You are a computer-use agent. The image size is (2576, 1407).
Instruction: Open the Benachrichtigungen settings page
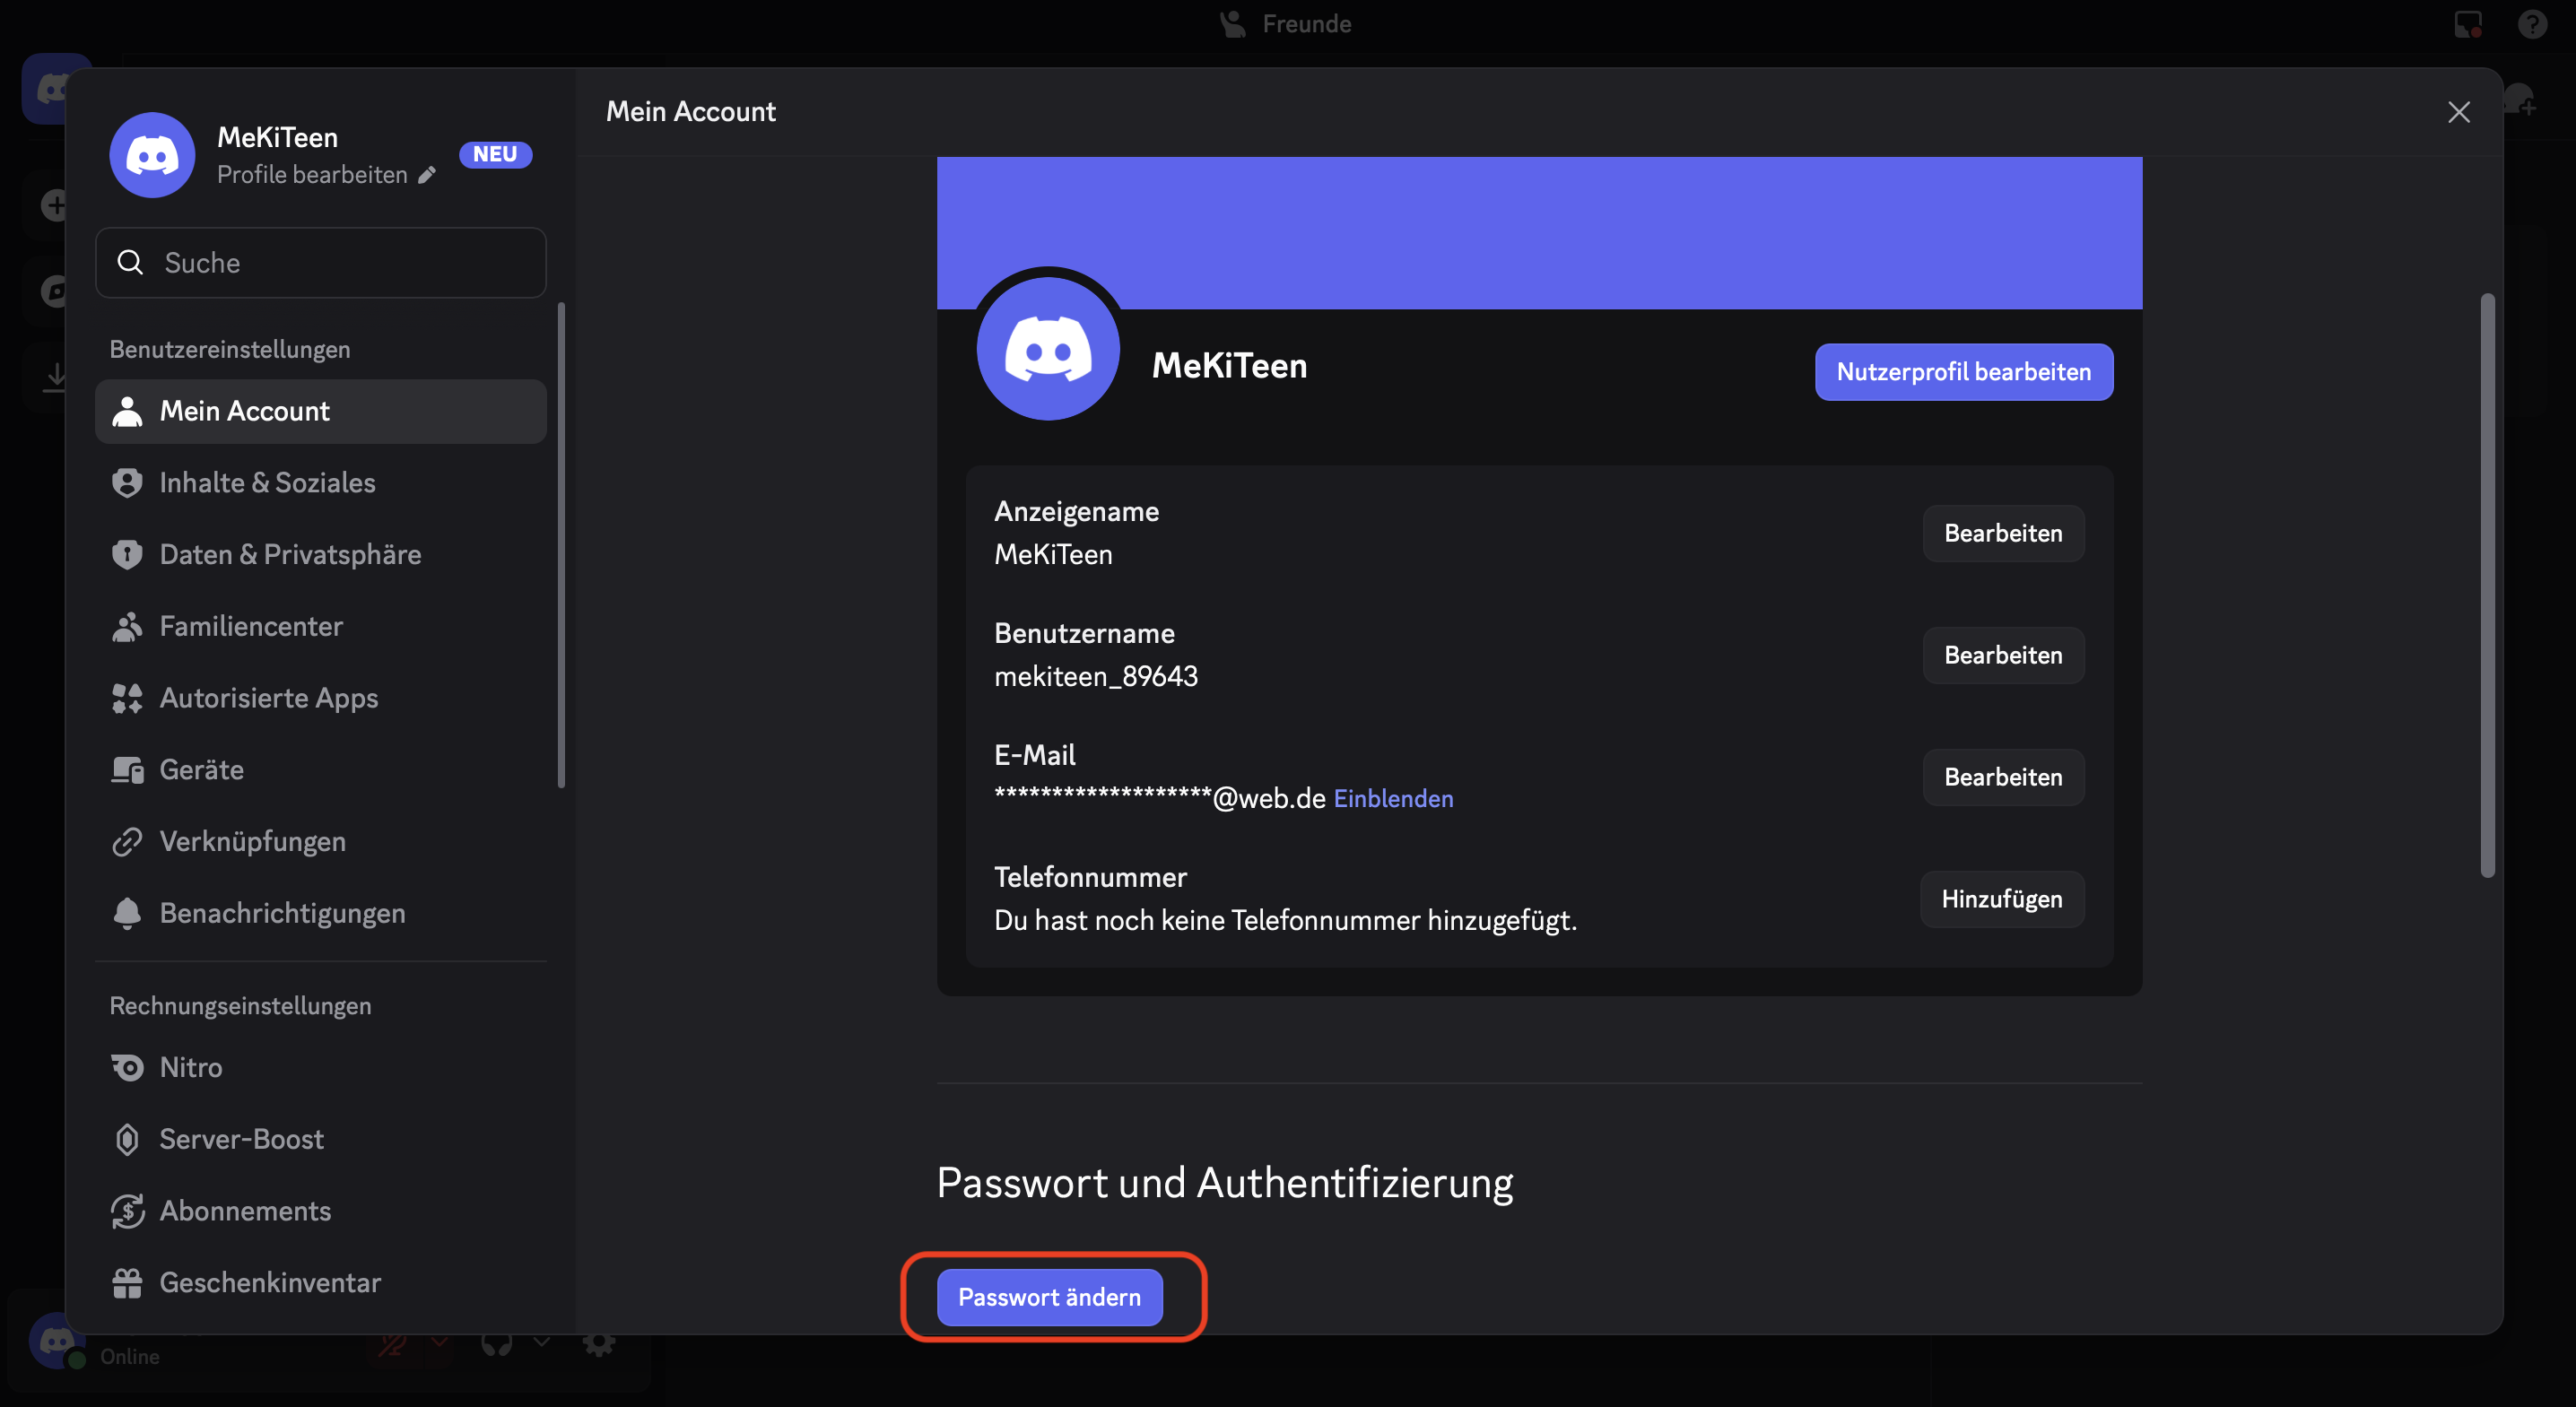282,913
